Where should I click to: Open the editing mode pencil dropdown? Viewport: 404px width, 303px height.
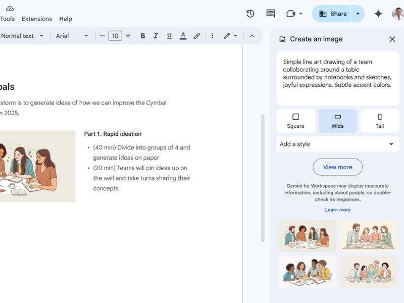coord(230,36)
